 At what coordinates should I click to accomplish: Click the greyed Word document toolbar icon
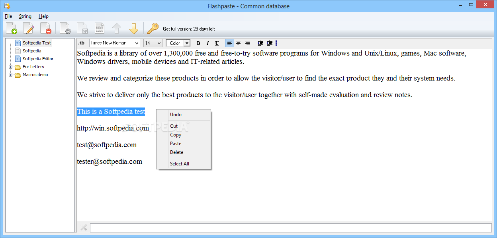tap(82, 29)
